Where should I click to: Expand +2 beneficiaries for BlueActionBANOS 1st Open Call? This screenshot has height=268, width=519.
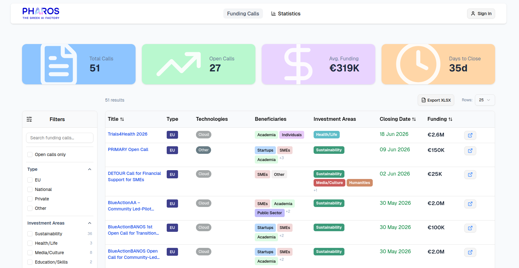pos(282,236)
